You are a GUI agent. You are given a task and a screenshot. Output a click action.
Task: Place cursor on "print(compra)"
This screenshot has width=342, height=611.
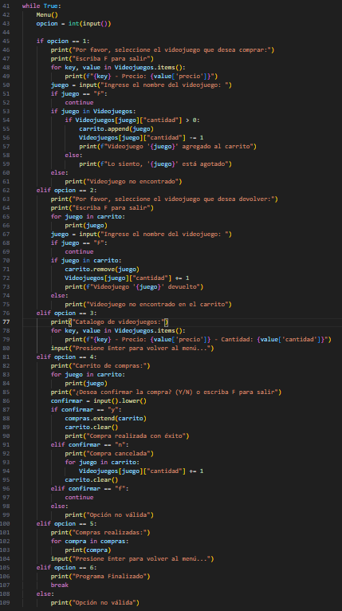coord(88,550)
